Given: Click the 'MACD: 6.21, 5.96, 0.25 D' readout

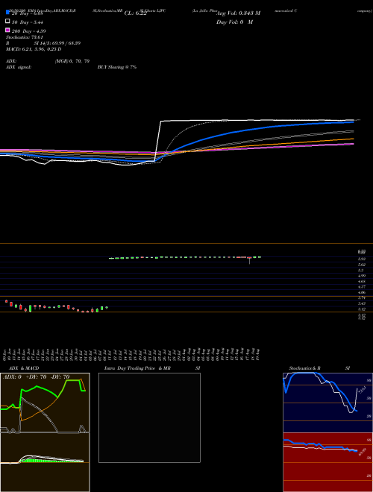Looking at the screenshot, I should (34, 49).
